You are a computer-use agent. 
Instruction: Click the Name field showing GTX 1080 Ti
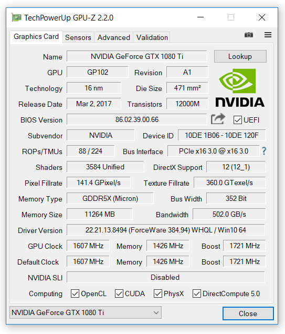[x=137, y=56]
